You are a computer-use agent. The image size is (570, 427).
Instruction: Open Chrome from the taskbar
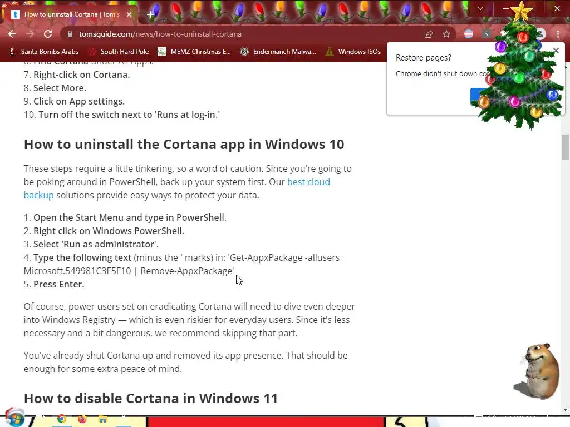61,419
